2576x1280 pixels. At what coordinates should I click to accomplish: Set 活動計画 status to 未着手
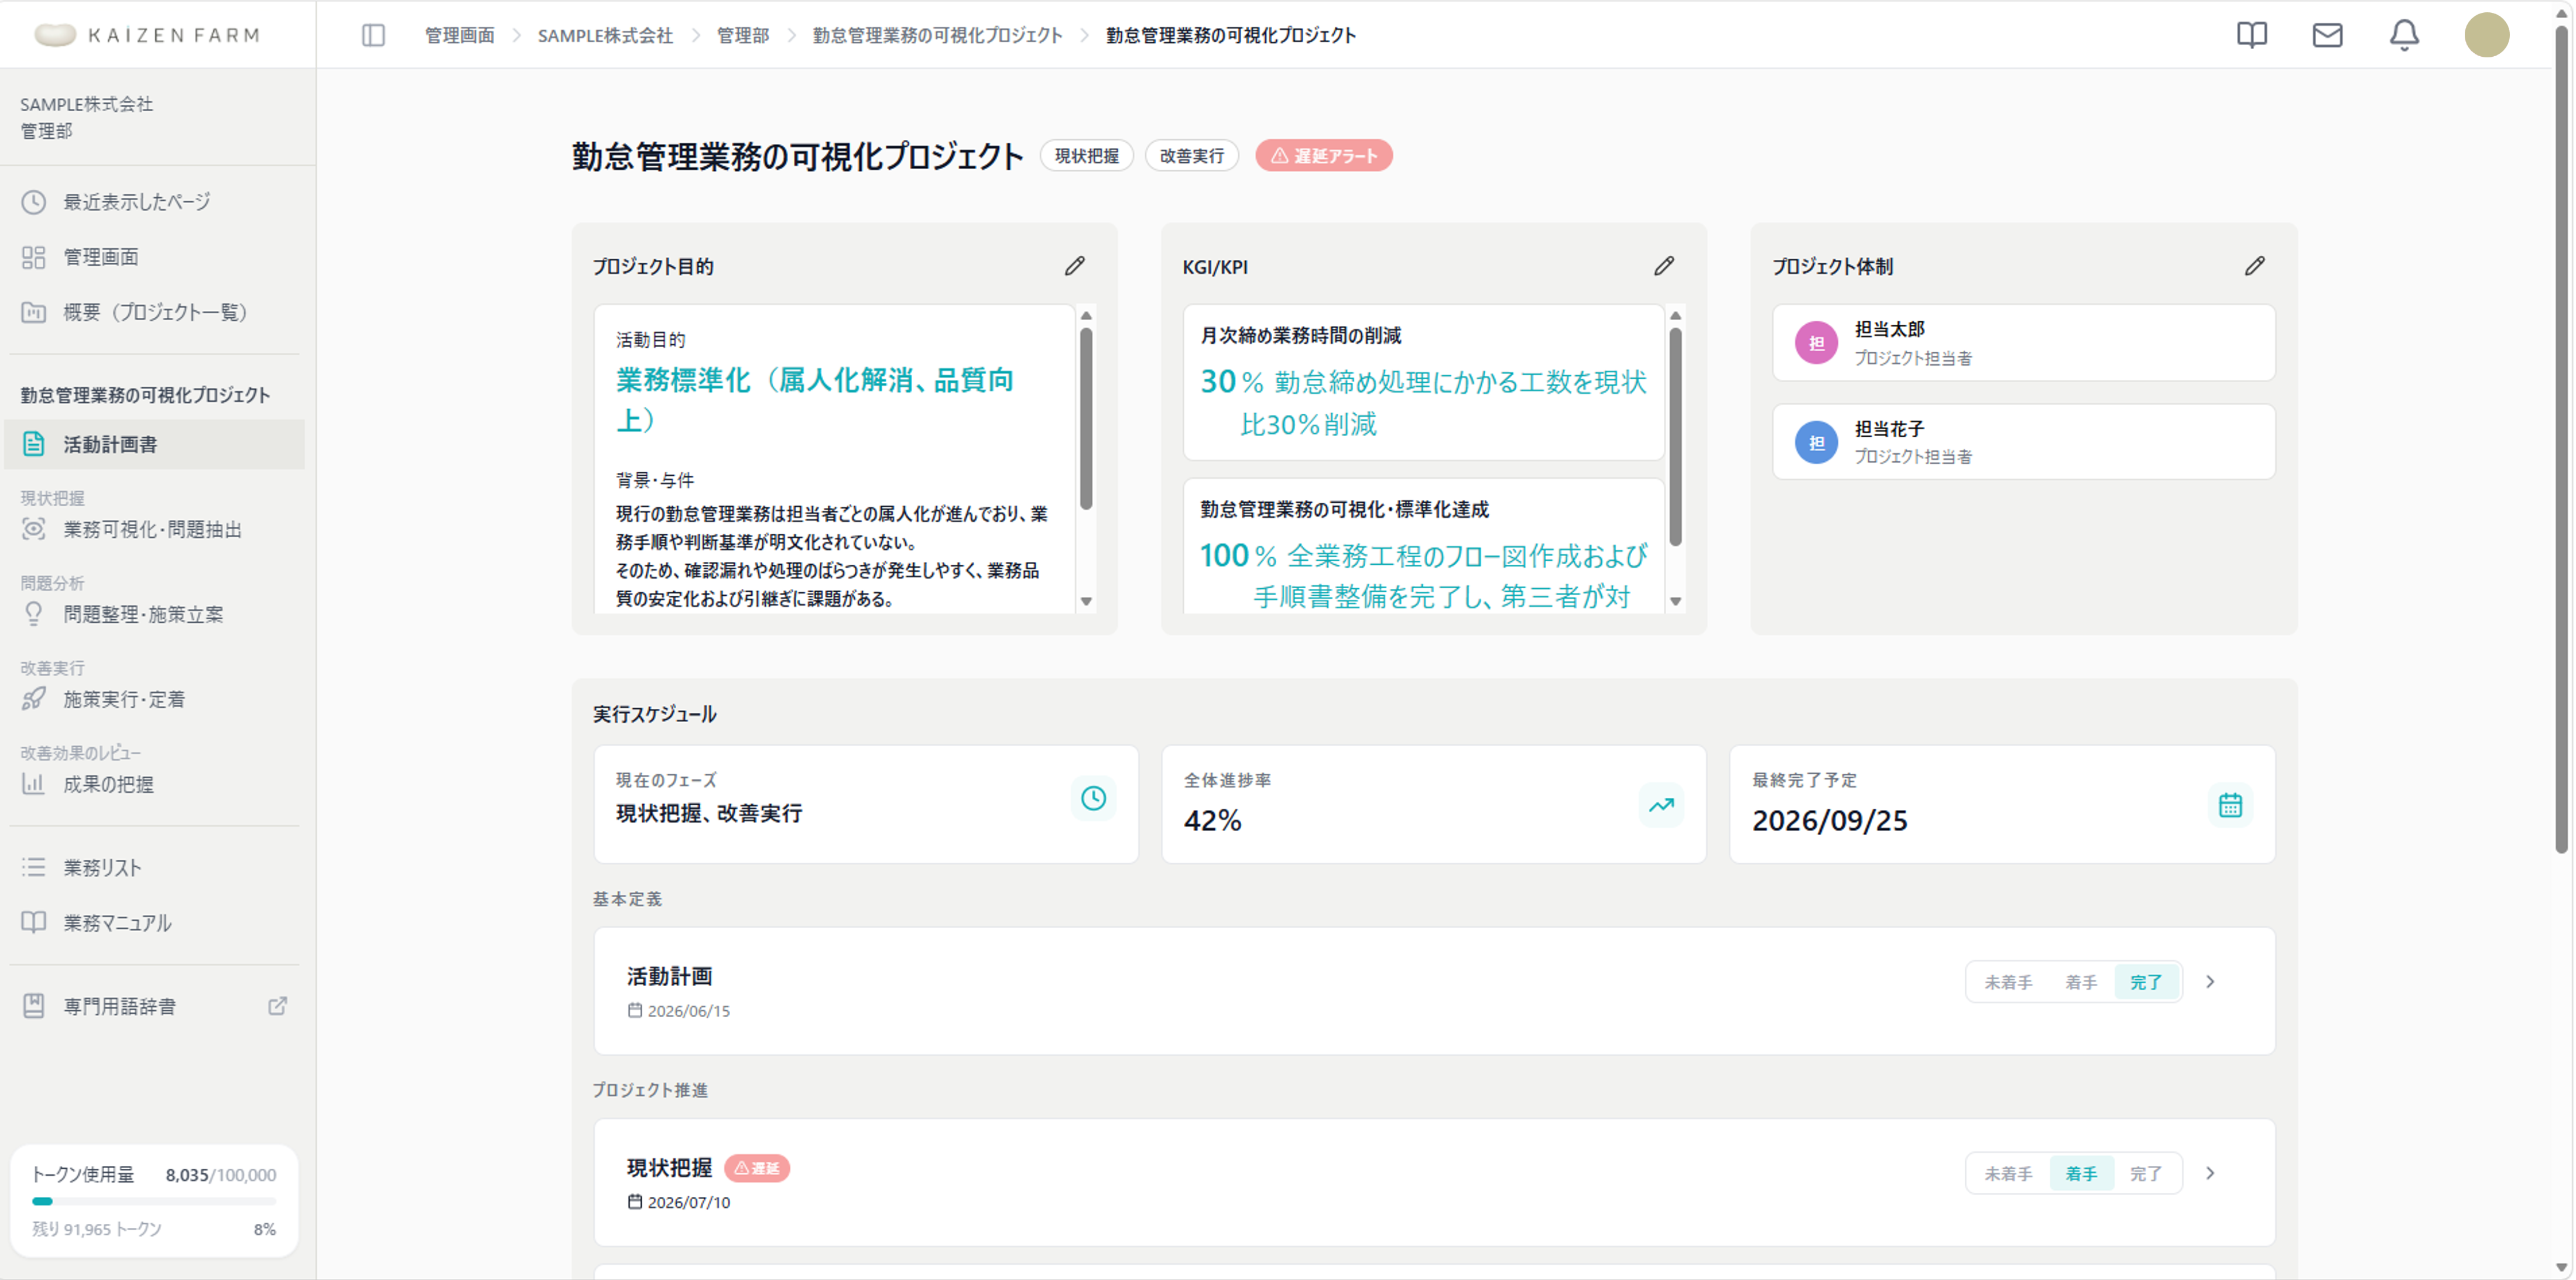(x=2007, y=982)
